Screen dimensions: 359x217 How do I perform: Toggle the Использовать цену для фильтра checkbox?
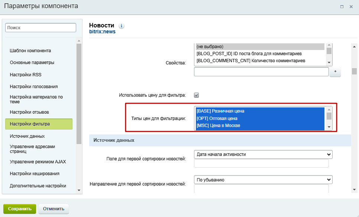coord(197,95)
